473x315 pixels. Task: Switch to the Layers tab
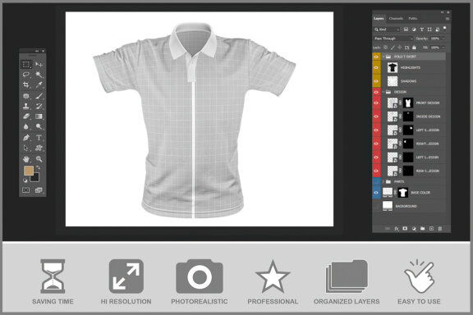point(379,18)
